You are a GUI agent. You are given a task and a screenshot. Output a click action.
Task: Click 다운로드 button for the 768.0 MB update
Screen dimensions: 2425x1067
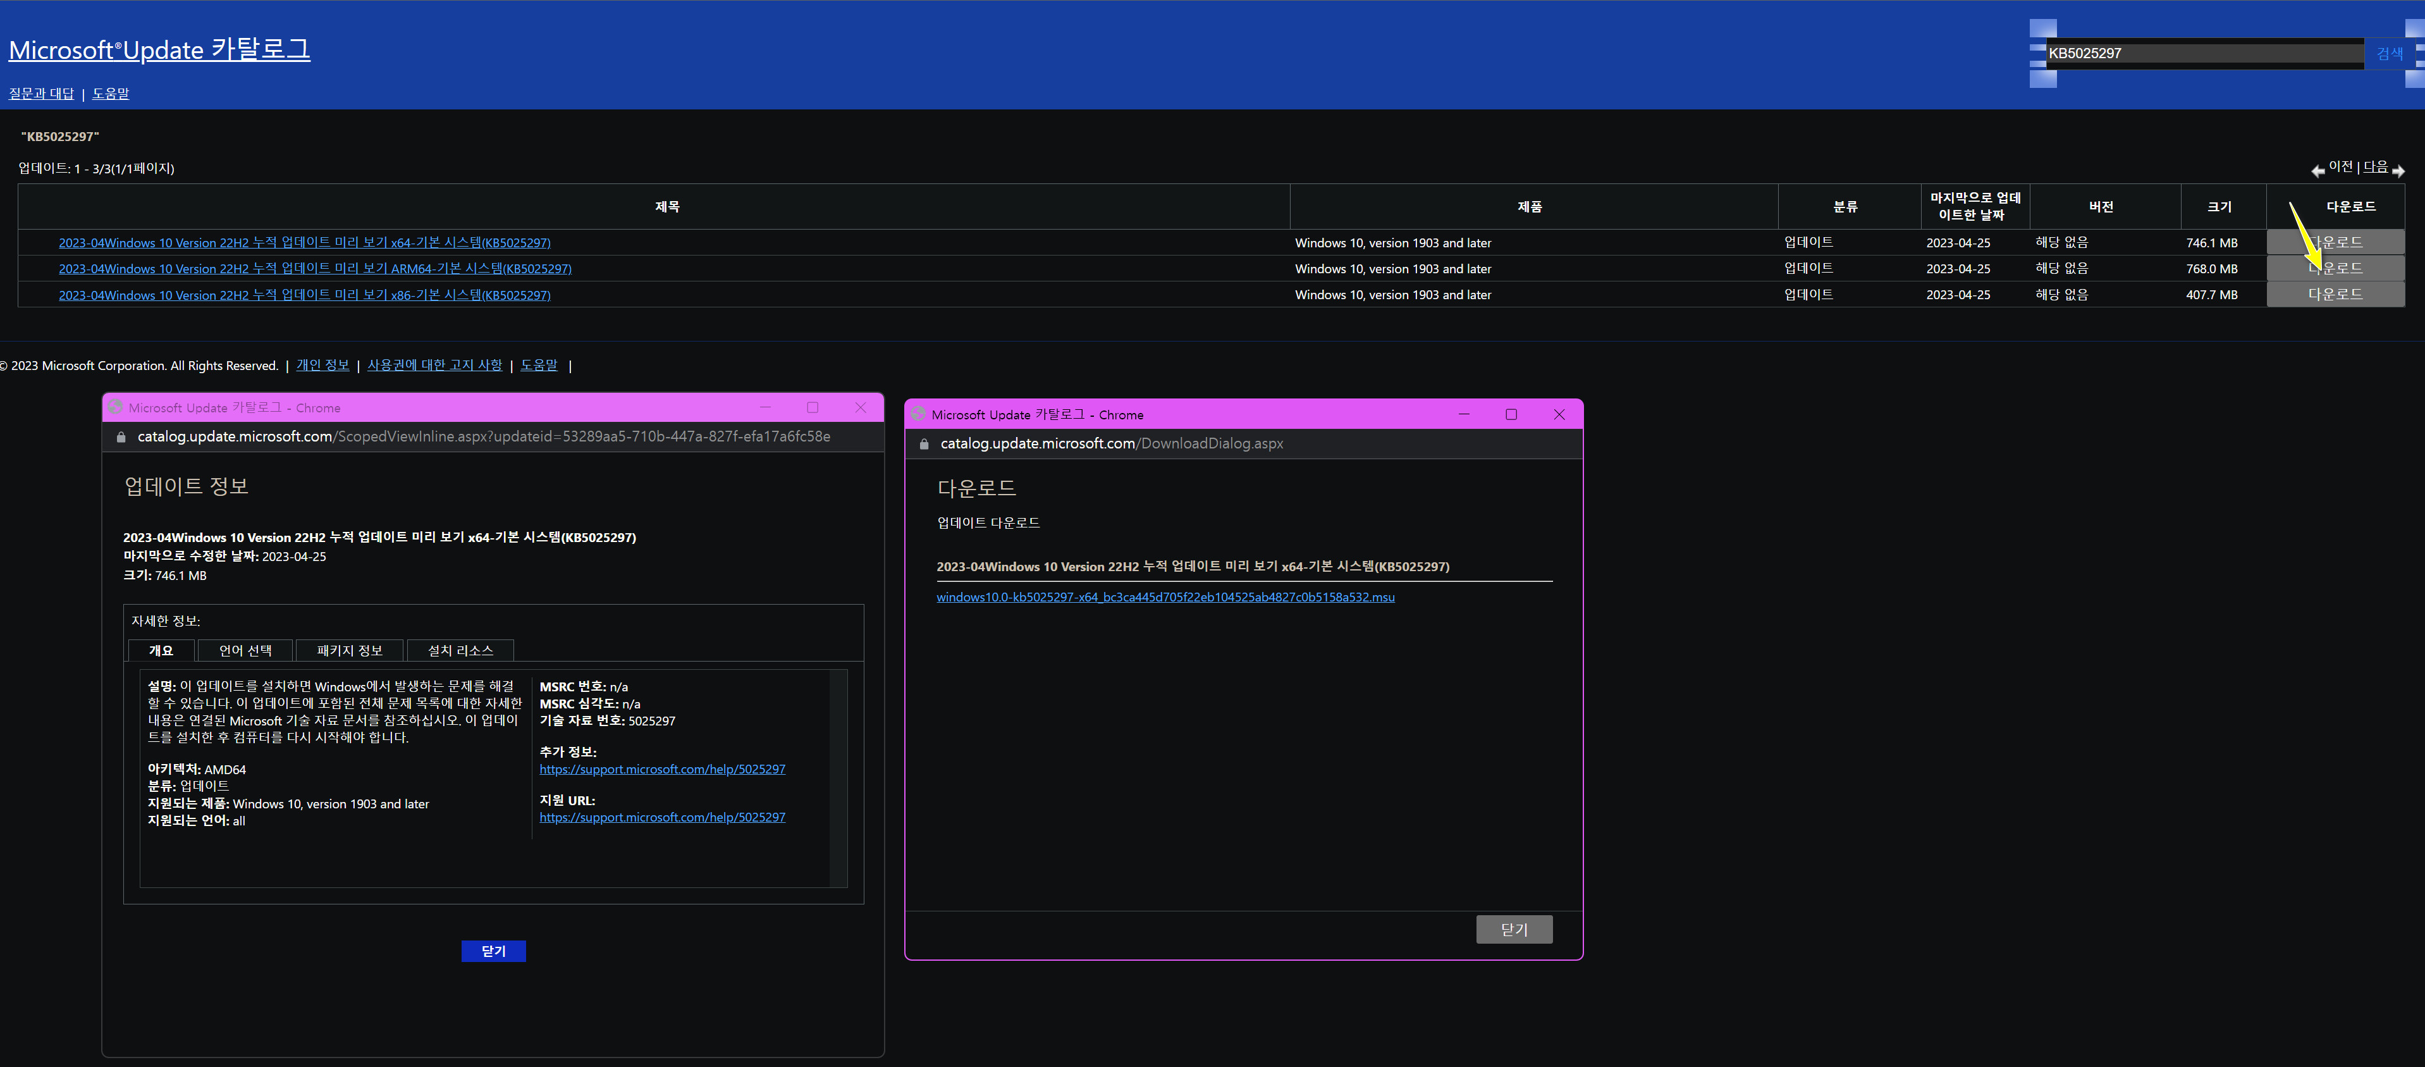click(2335, 268)
